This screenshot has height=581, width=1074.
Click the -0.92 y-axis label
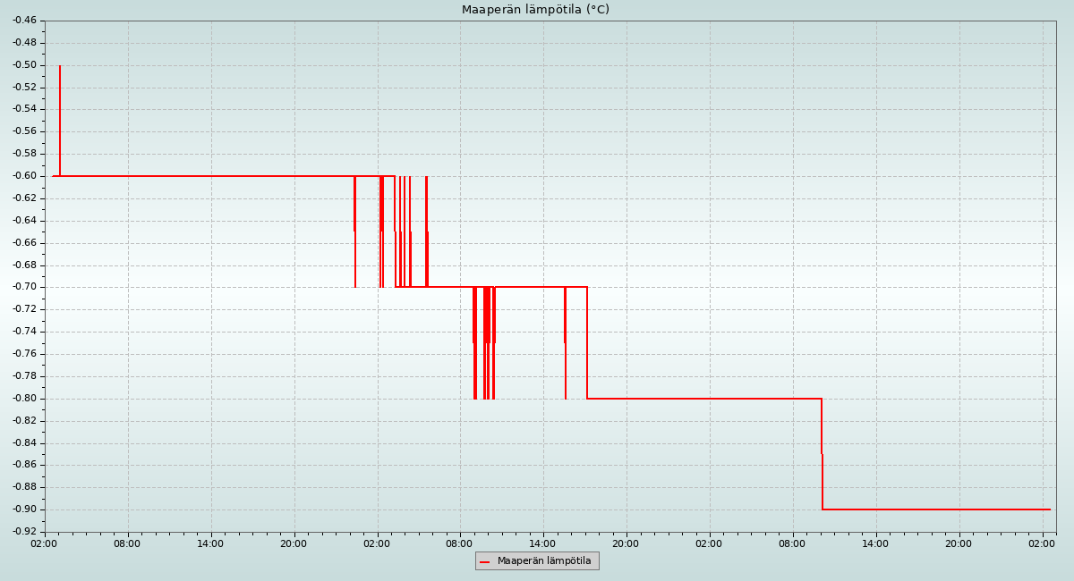(24, 532)
